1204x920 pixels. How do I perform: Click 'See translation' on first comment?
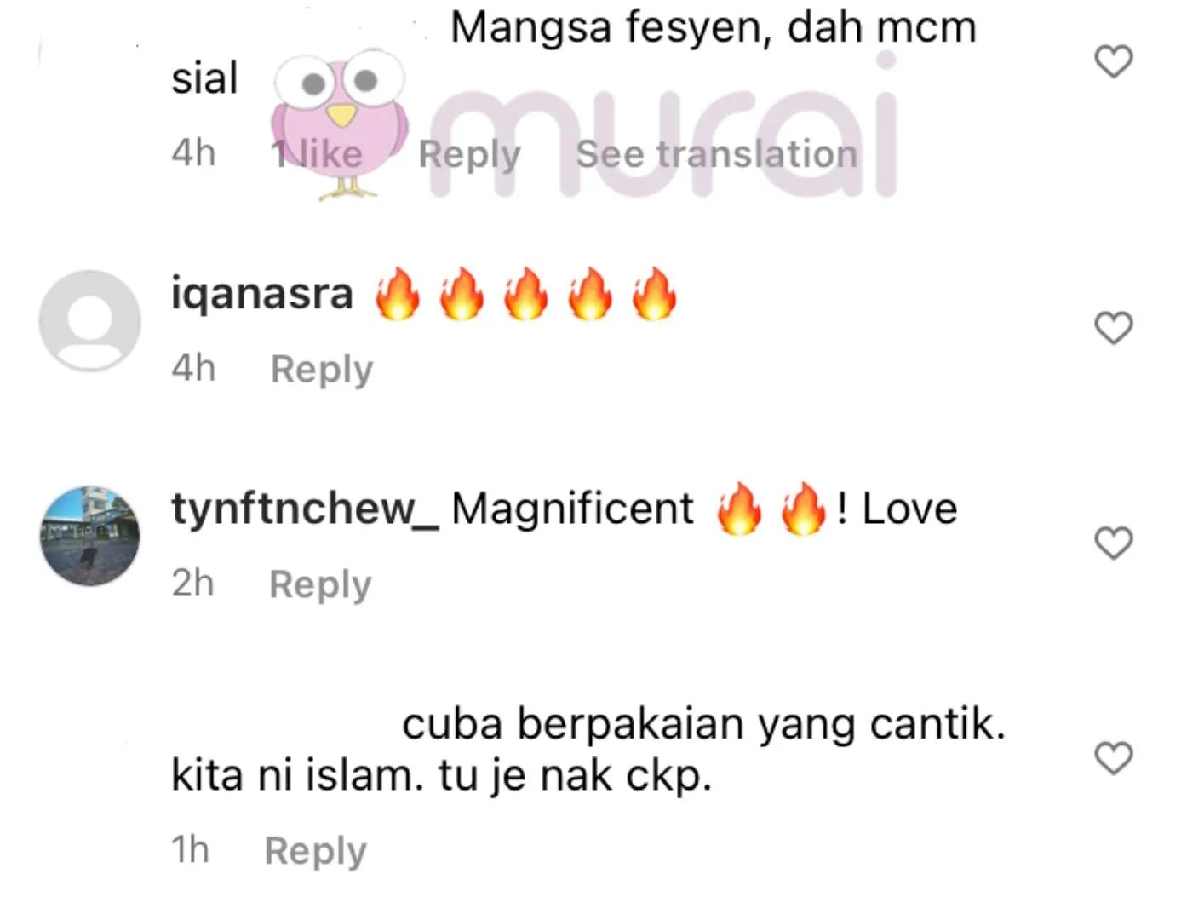(x=717, y=154)
